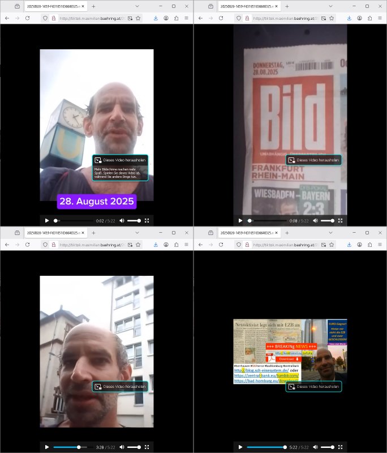This screenshot has width=387, height=453.
Task: Reload the page in the top-left window
Action: tap(27, 18)
